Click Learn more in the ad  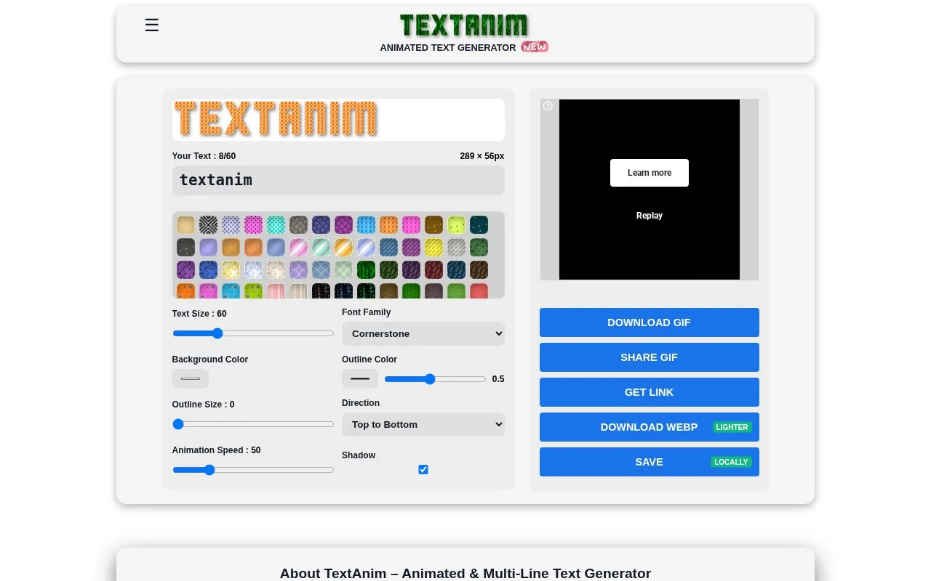point(650,173)
